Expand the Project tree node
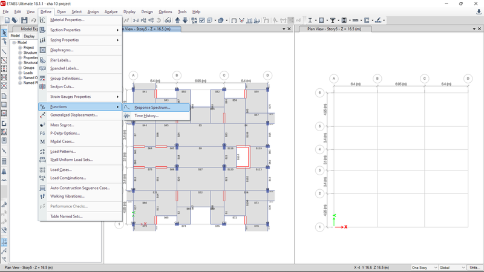The height and width of the screenshot is (272, 484). [x=20, y=48]
